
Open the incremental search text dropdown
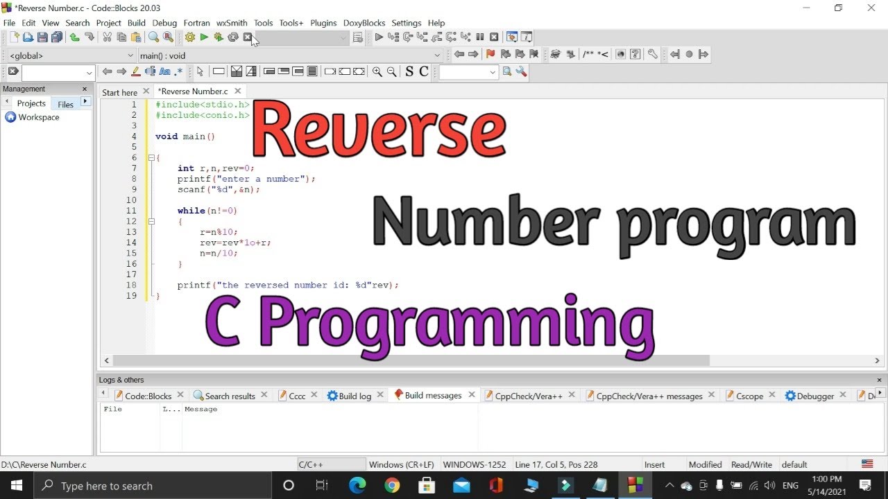(89, 72)
